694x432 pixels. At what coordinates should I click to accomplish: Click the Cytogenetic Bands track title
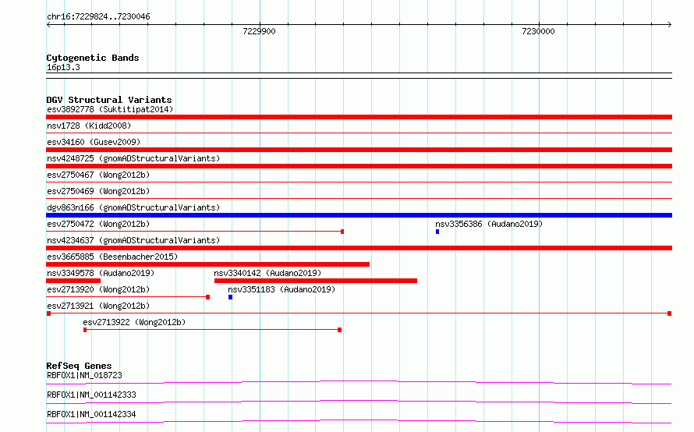pos(93,58)
